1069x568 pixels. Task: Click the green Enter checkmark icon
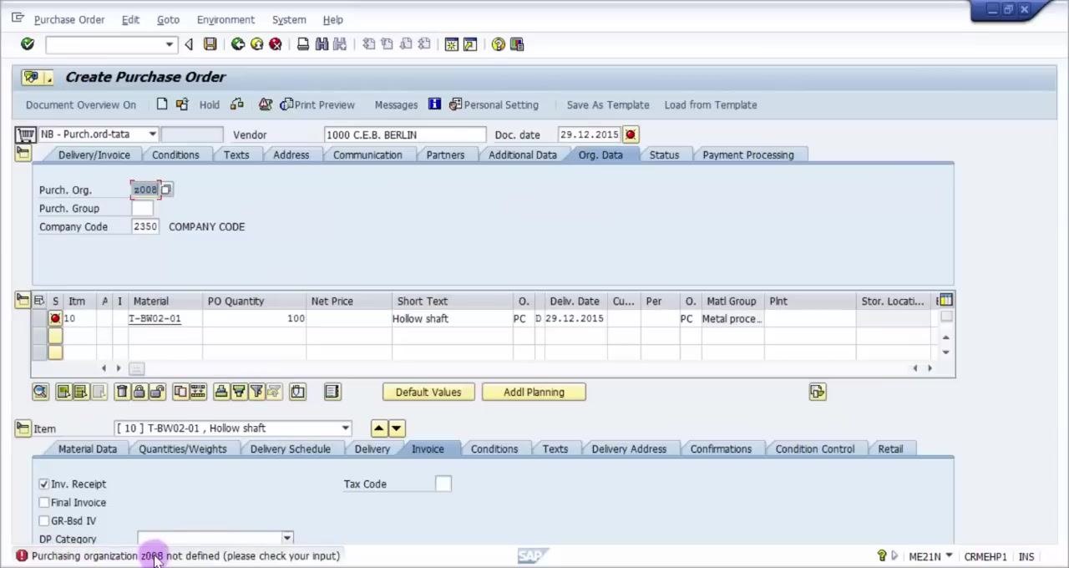click(28, 44)
